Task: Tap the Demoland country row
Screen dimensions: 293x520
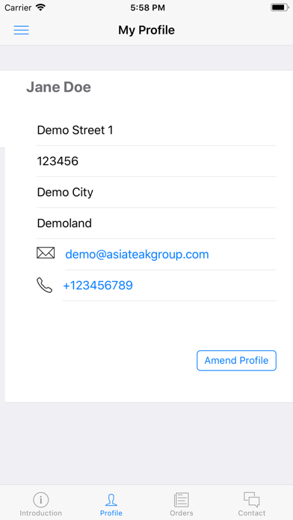Action: (x=157, y=223)
